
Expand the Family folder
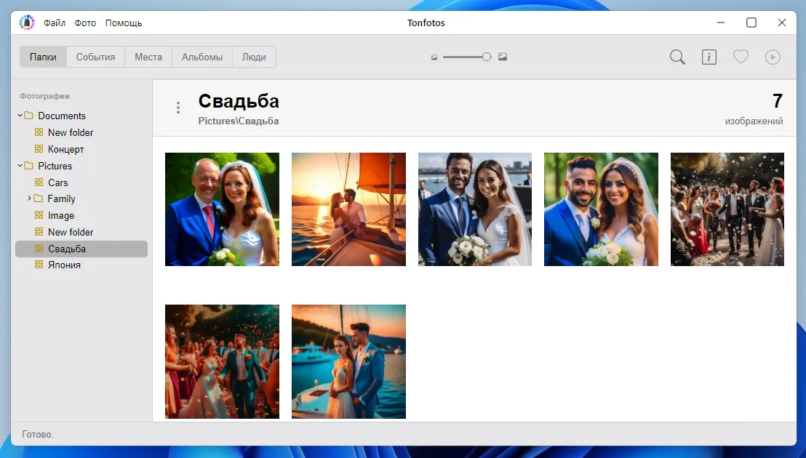(29, 198)
